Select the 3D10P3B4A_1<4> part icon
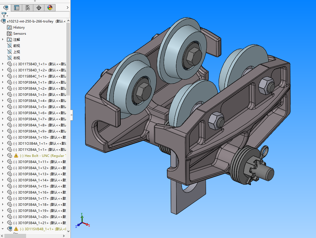Image resolution: width=316 pixels, height=238 pixels. pos(9,101)
